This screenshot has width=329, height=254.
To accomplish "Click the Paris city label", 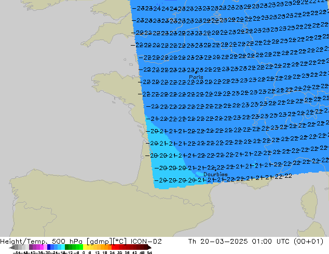I will tap(196, 77).
